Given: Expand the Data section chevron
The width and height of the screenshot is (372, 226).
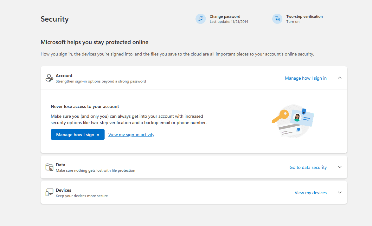Looking at the screenshot, I should tap(339, 167).
